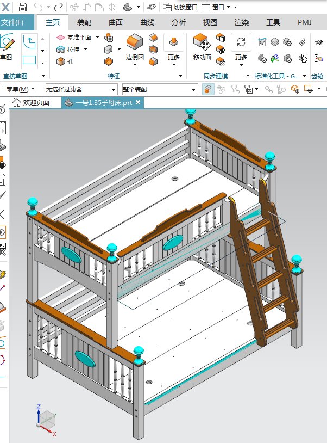This screenshot has width=327, height=443.
Task: Close the 一号1.35子母床.prt document tab
Action: pos(138,102)
